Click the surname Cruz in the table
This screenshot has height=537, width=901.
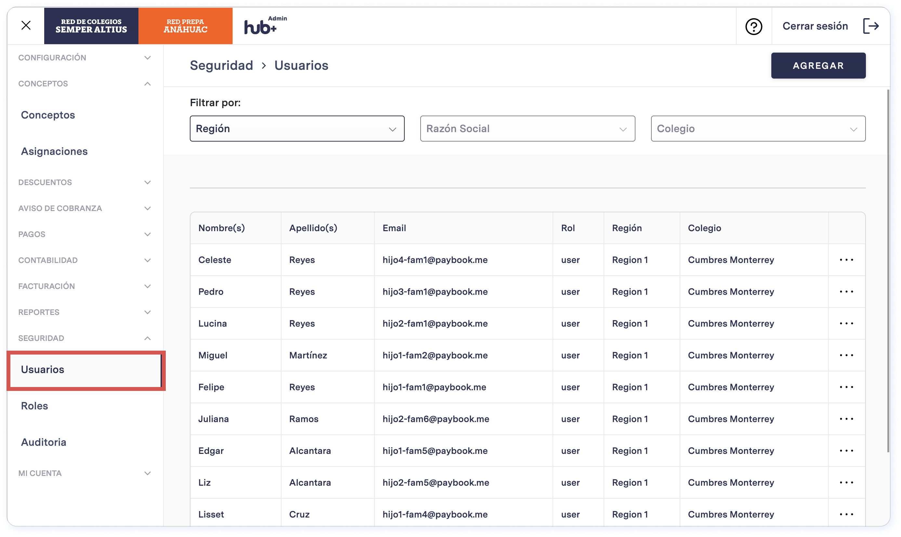(x=299, y=515)
